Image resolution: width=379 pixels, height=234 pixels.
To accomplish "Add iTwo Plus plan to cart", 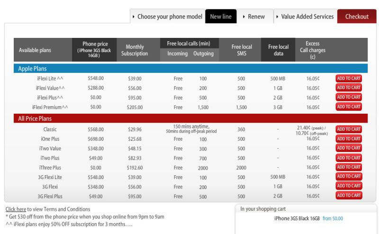I will click(349, 158).
